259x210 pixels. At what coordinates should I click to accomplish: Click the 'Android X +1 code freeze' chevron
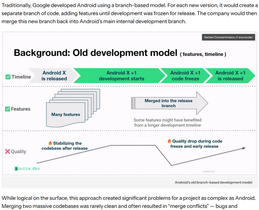click(x=185, y=76)
